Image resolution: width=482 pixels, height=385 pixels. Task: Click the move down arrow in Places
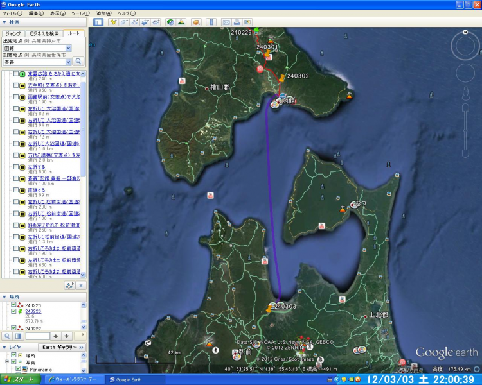click(x=67, y=336)
